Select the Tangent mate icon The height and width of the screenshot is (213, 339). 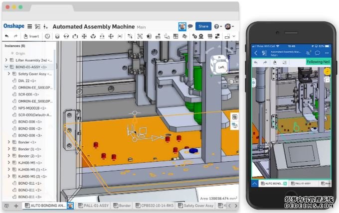pyautogui.click(x=130, y=36)
